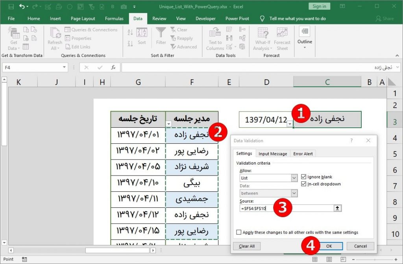The height and width of the screenshot is (264, 403).
Task: Click the Filter funnel icon
Action: pos(161,33)
